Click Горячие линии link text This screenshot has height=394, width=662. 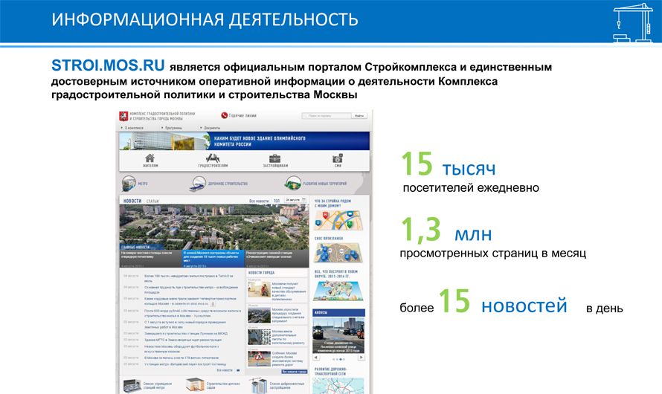pyautogui.click(x=242, y=115)
